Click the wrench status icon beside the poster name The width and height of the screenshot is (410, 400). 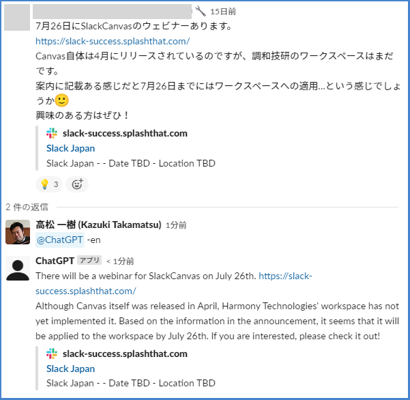200,11
